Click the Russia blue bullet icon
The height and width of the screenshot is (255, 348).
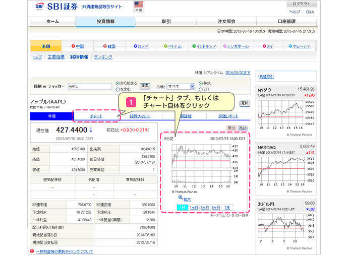click(135, 46)
